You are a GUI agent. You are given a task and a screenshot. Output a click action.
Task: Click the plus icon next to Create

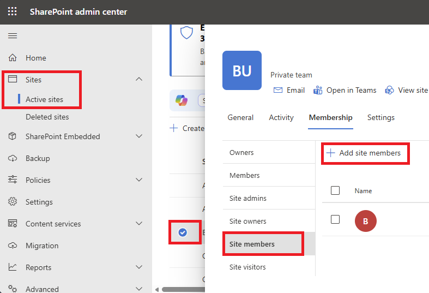pyautogui.click(x=174, y=128)
